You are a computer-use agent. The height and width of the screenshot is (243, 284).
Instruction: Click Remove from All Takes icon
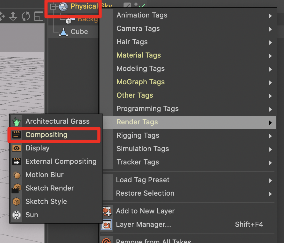[x=106, y=241]
